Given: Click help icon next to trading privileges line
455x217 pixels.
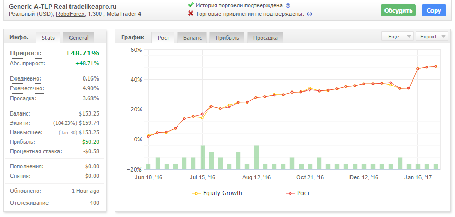Looking at the screenshot, I should tap(309, 14).
